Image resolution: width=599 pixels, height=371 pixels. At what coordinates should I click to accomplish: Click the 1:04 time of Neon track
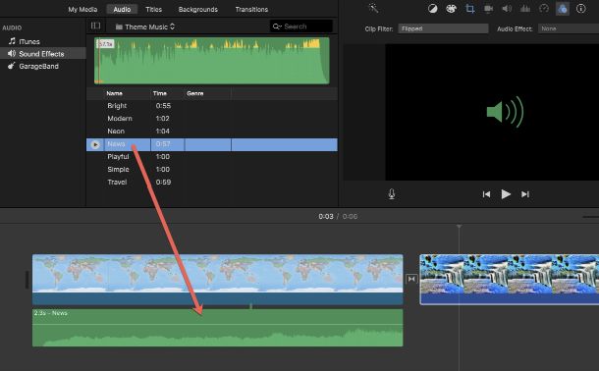pyautogui.click(x=162, y=131)
